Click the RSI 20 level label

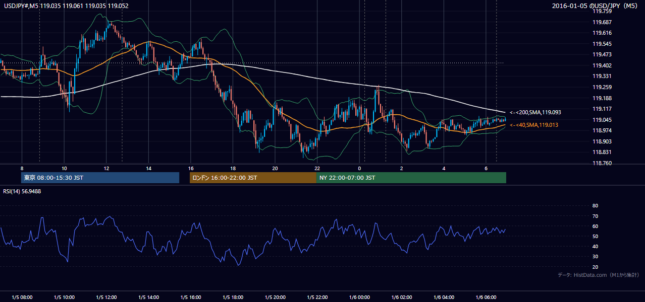595,267
